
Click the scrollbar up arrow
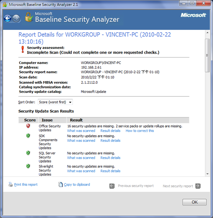coord(207,33)
